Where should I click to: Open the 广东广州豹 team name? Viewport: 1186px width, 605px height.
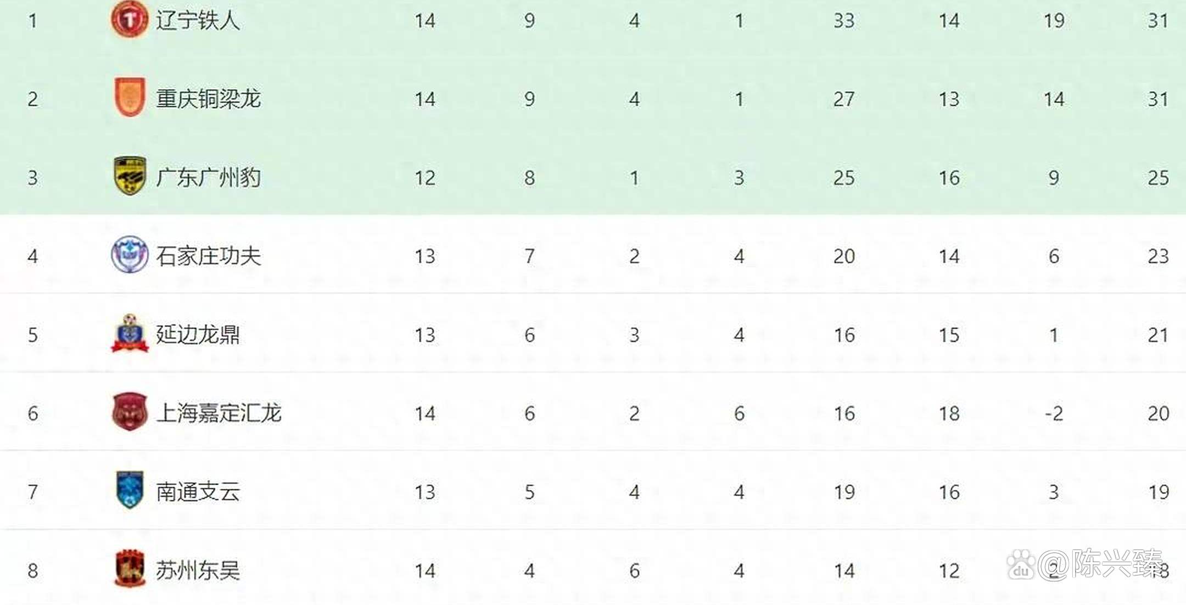tap(208, 177)
